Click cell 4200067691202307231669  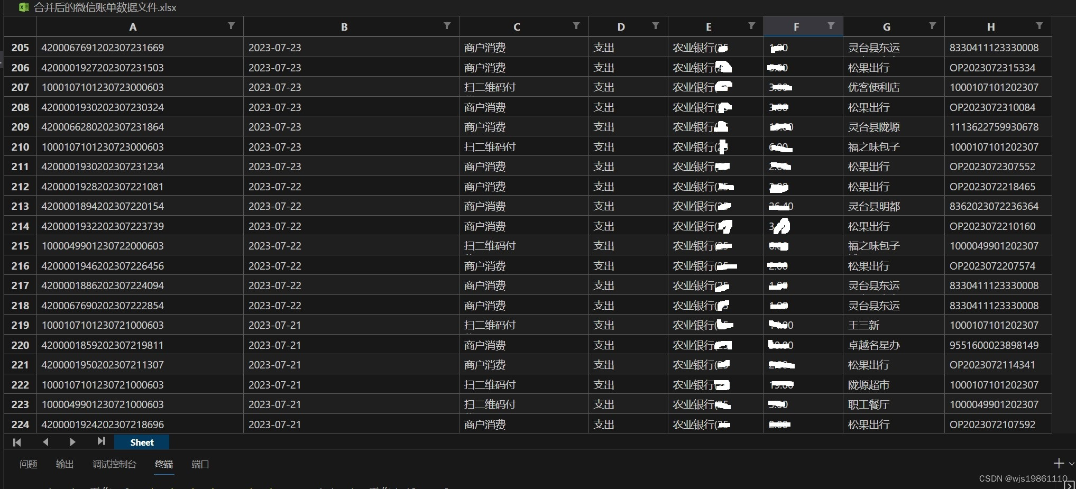(140, 48)
